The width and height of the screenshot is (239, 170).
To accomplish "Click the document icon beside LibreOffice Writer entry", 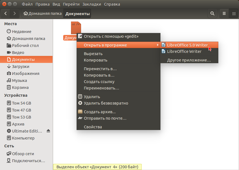I will [x=164, y=51].
